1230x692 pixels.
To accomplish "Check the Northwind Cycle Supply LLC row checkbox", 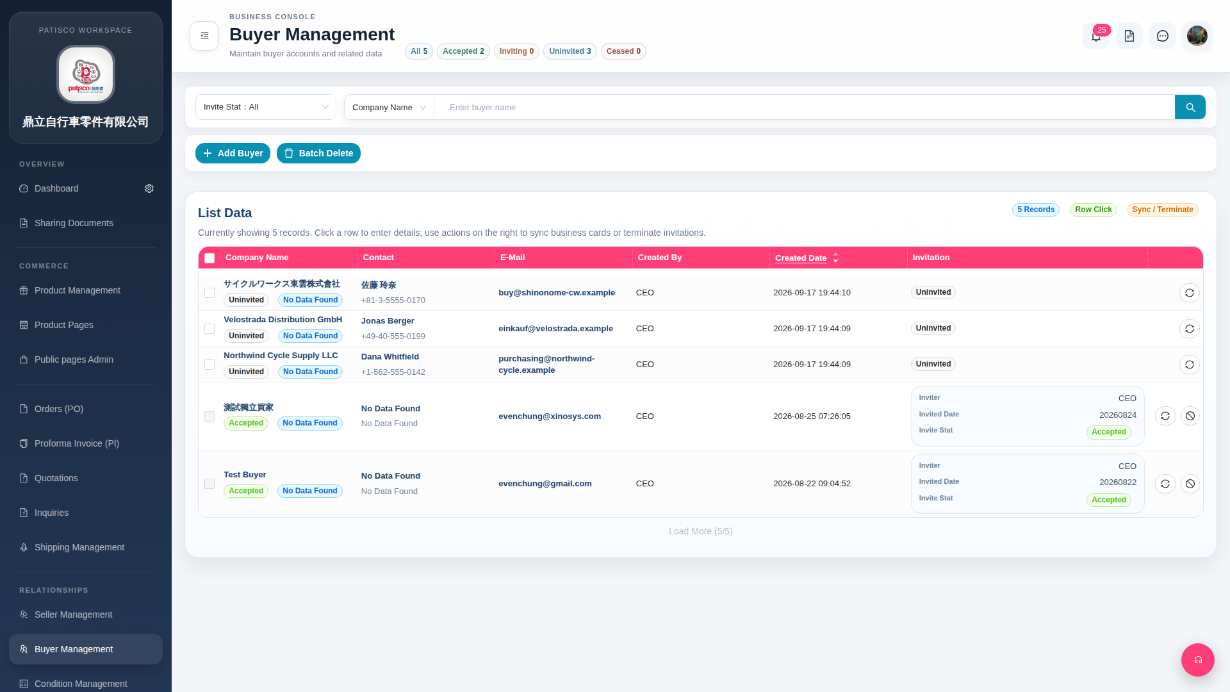I will coord(209,365).
